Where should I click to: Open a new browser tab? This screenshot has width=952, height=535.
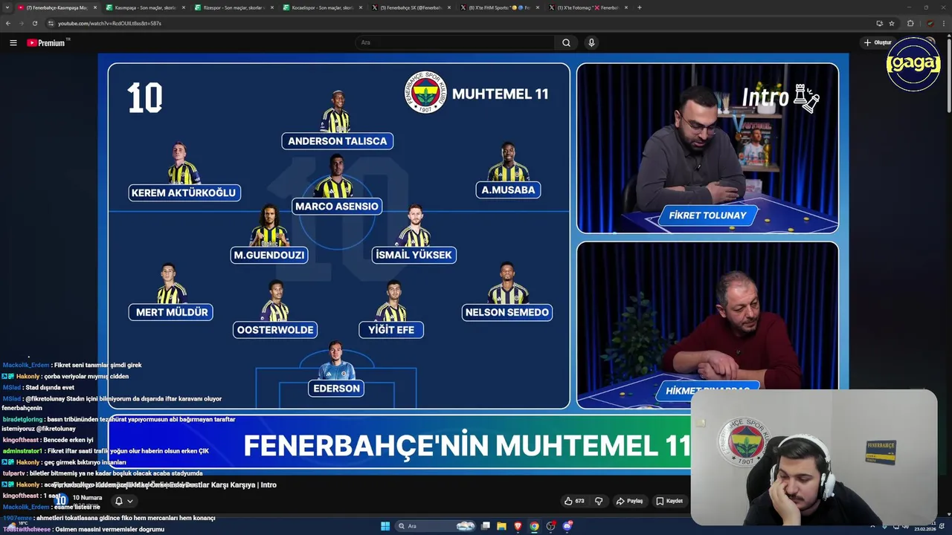[x=640, y=7]
